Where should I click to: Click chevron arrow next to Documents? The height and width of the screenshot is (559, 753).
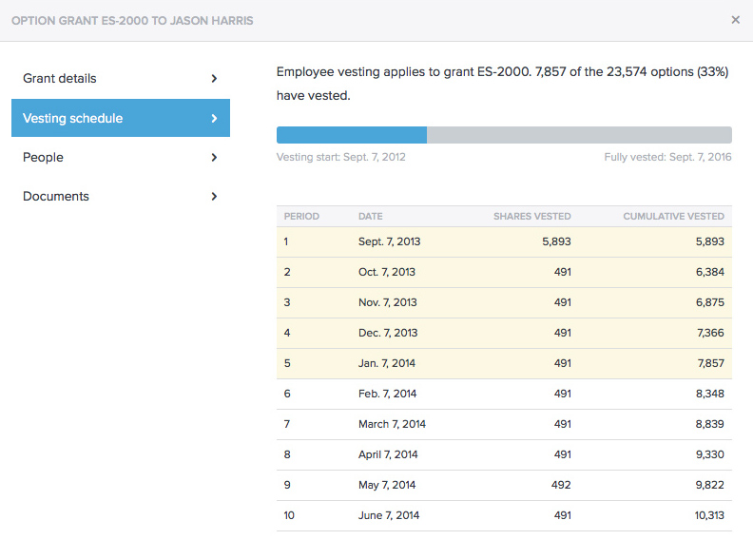point(214,197)
